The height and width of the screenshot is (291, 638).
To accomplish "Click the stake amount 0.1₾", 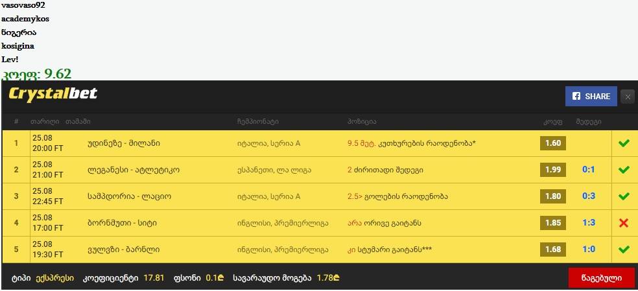I will pos(215,278).
